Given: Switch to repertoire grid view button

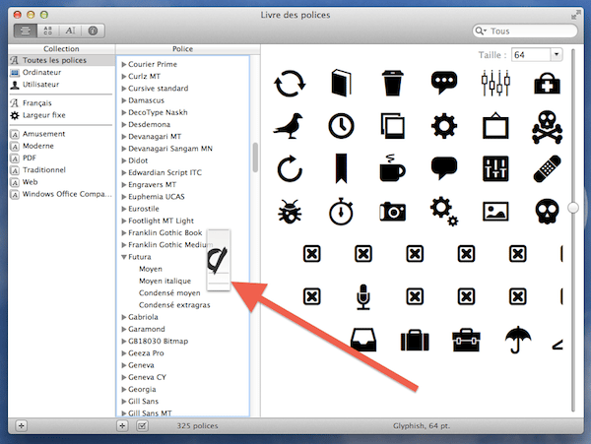Looking at the screenshot, I should 48,31.
